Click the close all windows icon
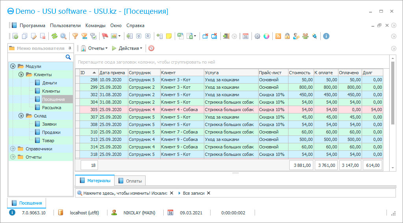 [x=214, y=36]
